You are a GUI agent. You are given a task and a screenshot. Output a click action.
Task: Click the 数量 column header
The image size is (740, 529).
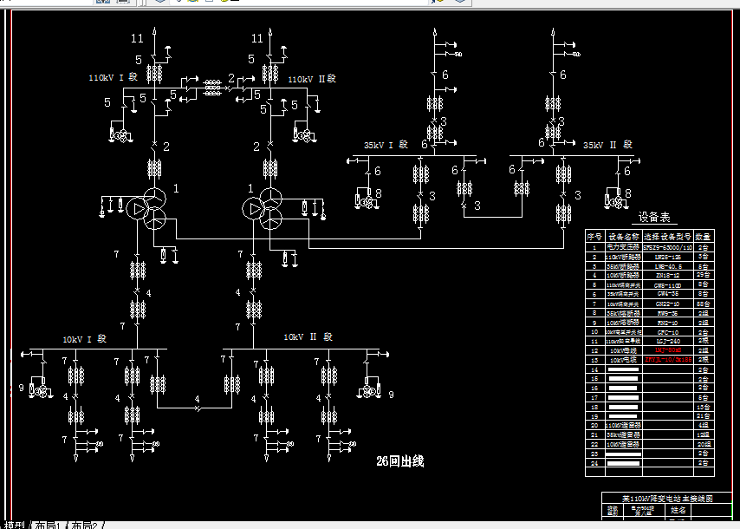pos(704,237)
